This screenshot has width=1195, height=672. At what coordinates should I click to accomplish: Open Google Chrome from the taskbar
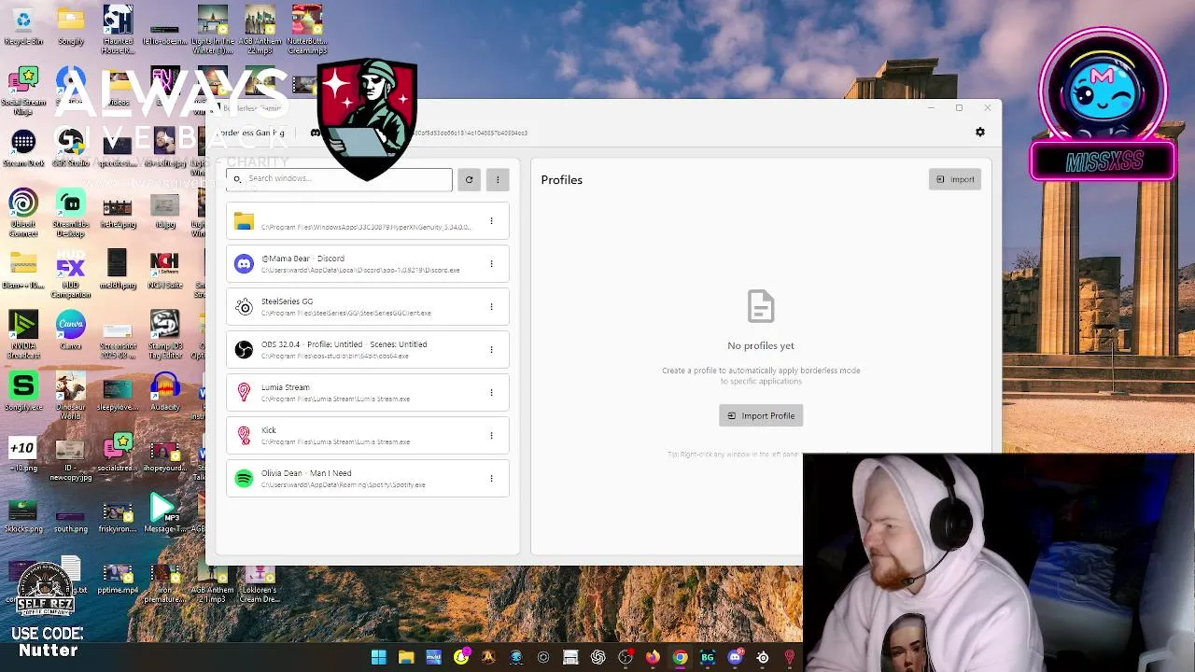[680, 658]
